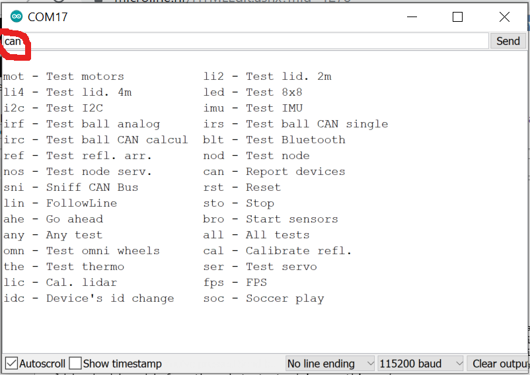Click the 'led - Test 8x8' output line

(x=253, y=92)
